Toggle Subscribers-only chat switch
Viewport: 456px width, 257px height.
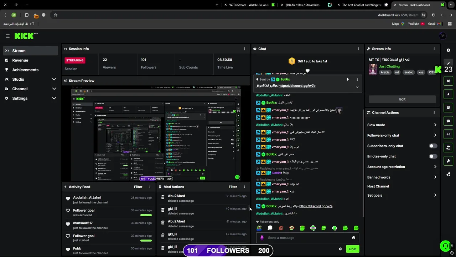click(x=433, y=146)
